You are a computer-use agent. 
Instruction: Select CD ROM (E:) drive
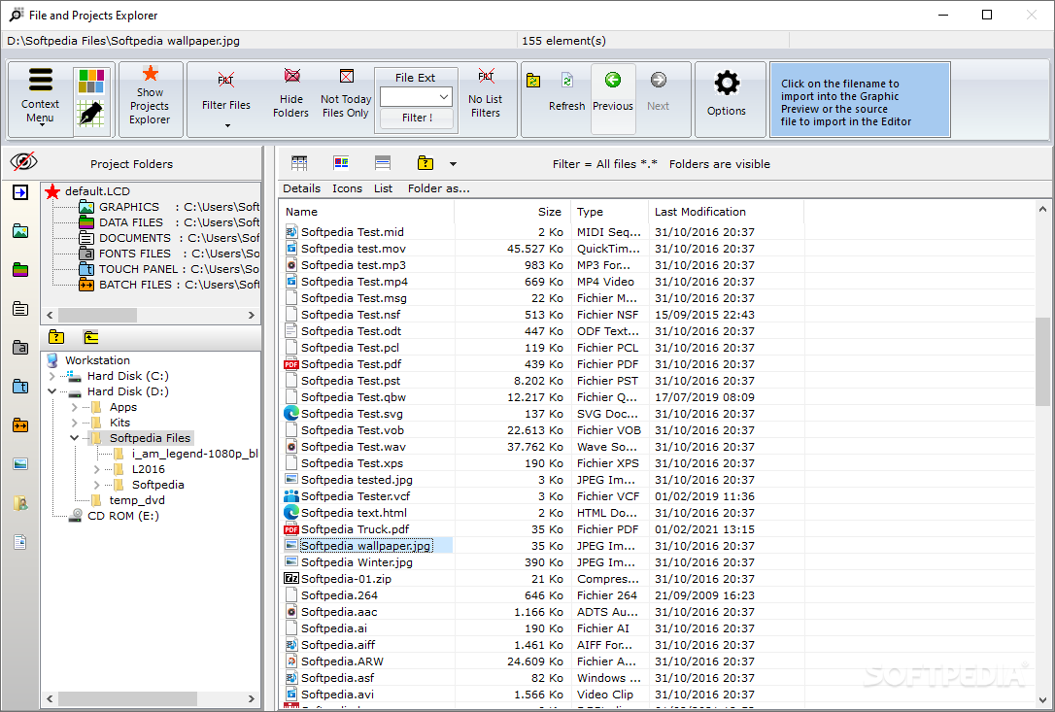(123, 516)
